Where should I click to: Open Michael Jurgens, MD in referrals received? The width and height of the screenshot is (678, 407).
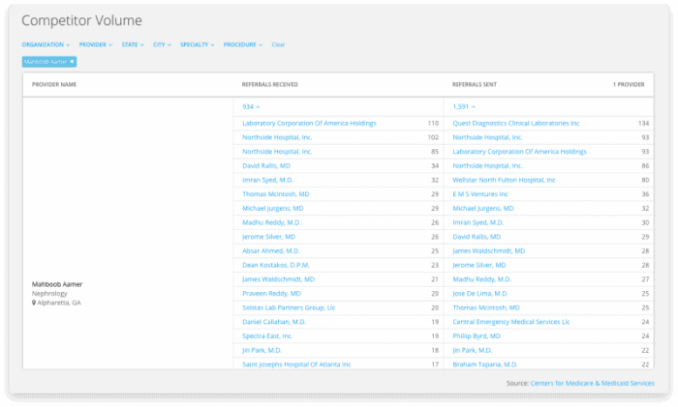[x=273, y=209]
